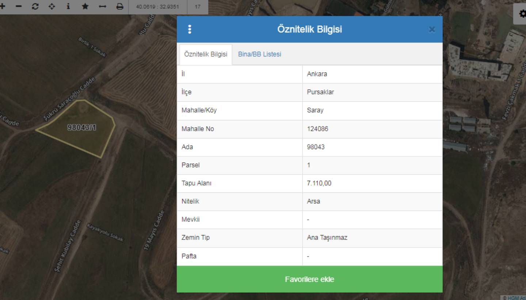The width and height of the screenshot is (526, 300).
Task: Click the coordinate display 40.0619 : 32.9351
Action: pyautogui.click(x=157, y=7)
